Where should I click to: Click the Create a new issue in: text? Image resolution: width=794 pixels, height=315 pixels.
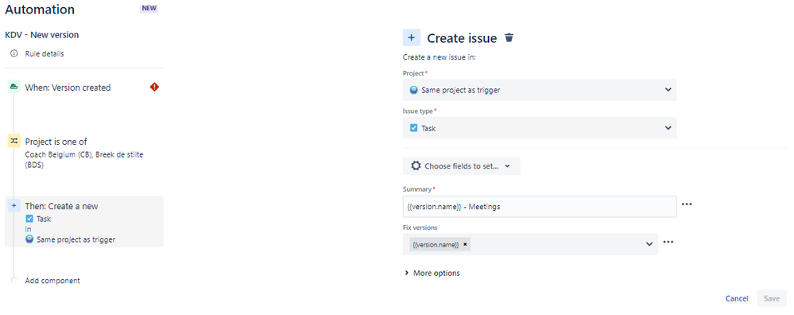[439, 57]
